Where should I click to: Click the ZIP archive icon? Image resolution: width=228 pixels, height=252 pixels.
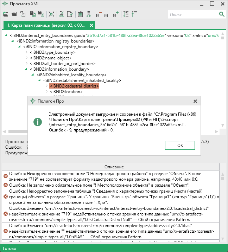89,14
